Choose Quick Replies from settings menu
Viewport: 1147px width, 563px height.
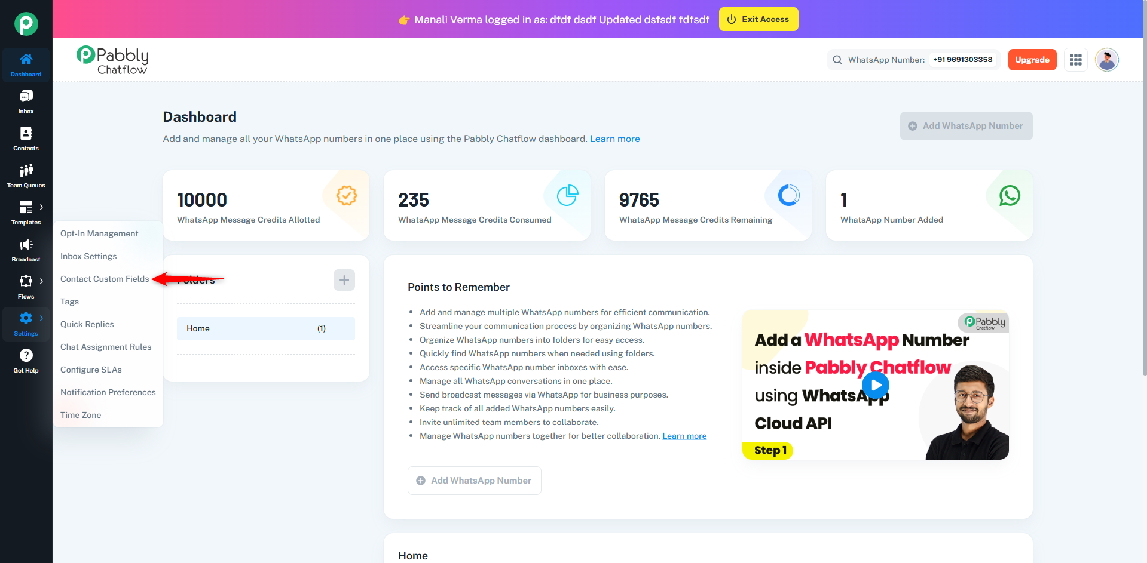87,324
